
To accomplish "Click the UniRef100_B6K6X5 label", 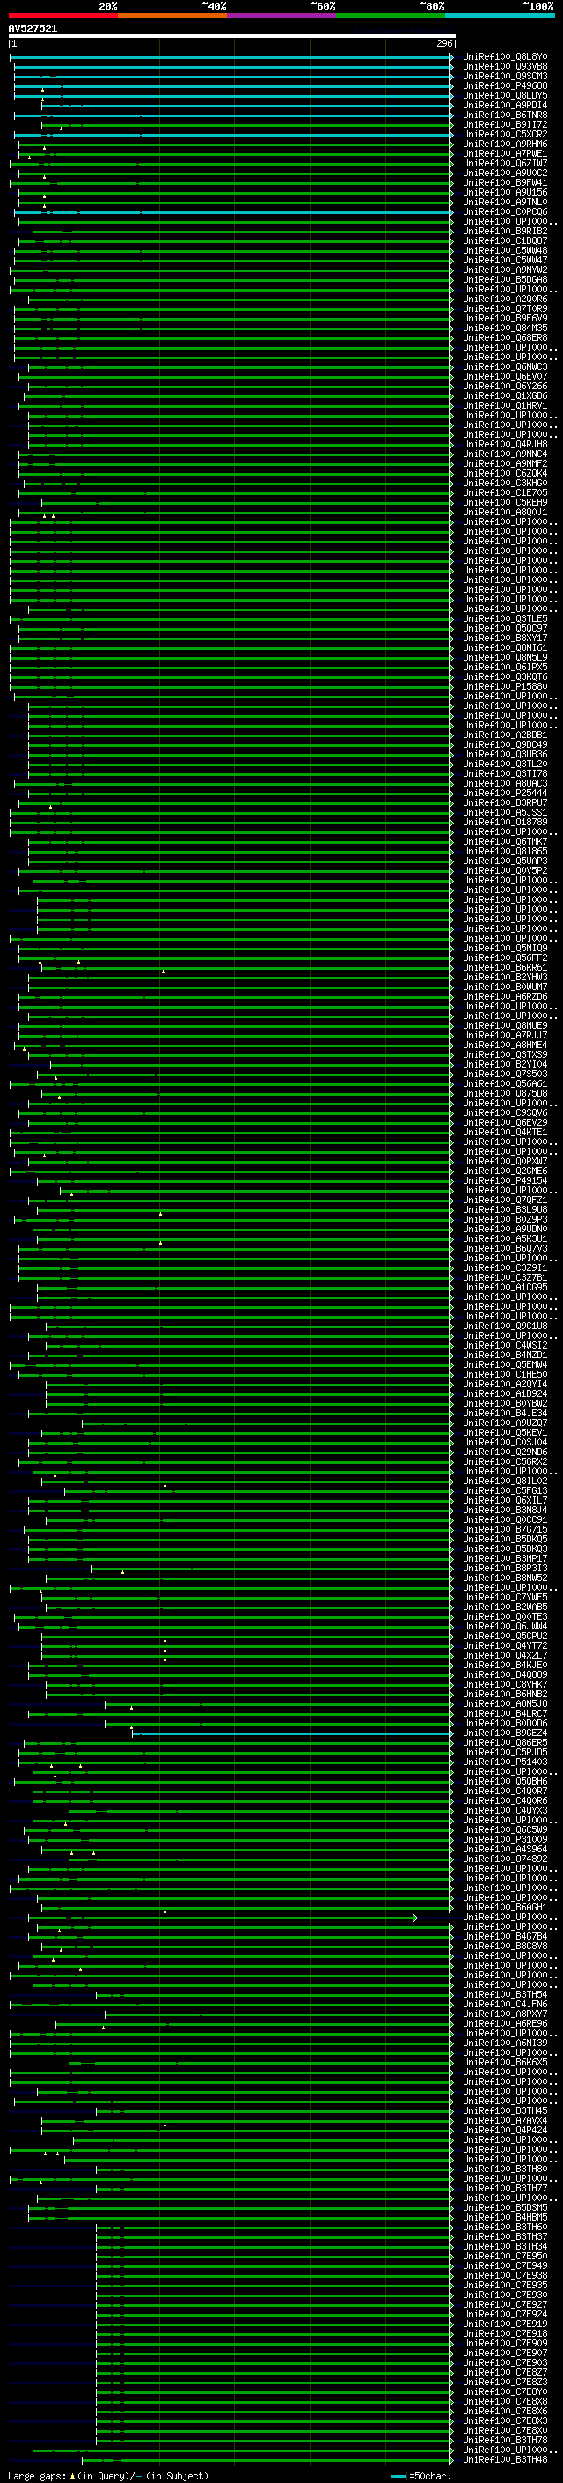I will tap(504, 2062).
